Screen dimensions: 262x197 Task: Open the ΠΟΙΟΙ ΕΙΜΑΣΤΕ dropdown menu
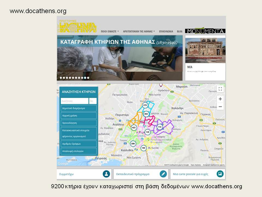point(110,31)
